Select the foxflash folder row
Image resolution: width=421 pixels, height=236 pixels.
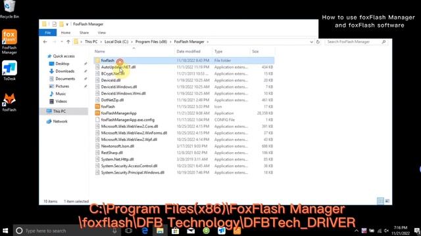pyautogui.click(x=184, y=60)
